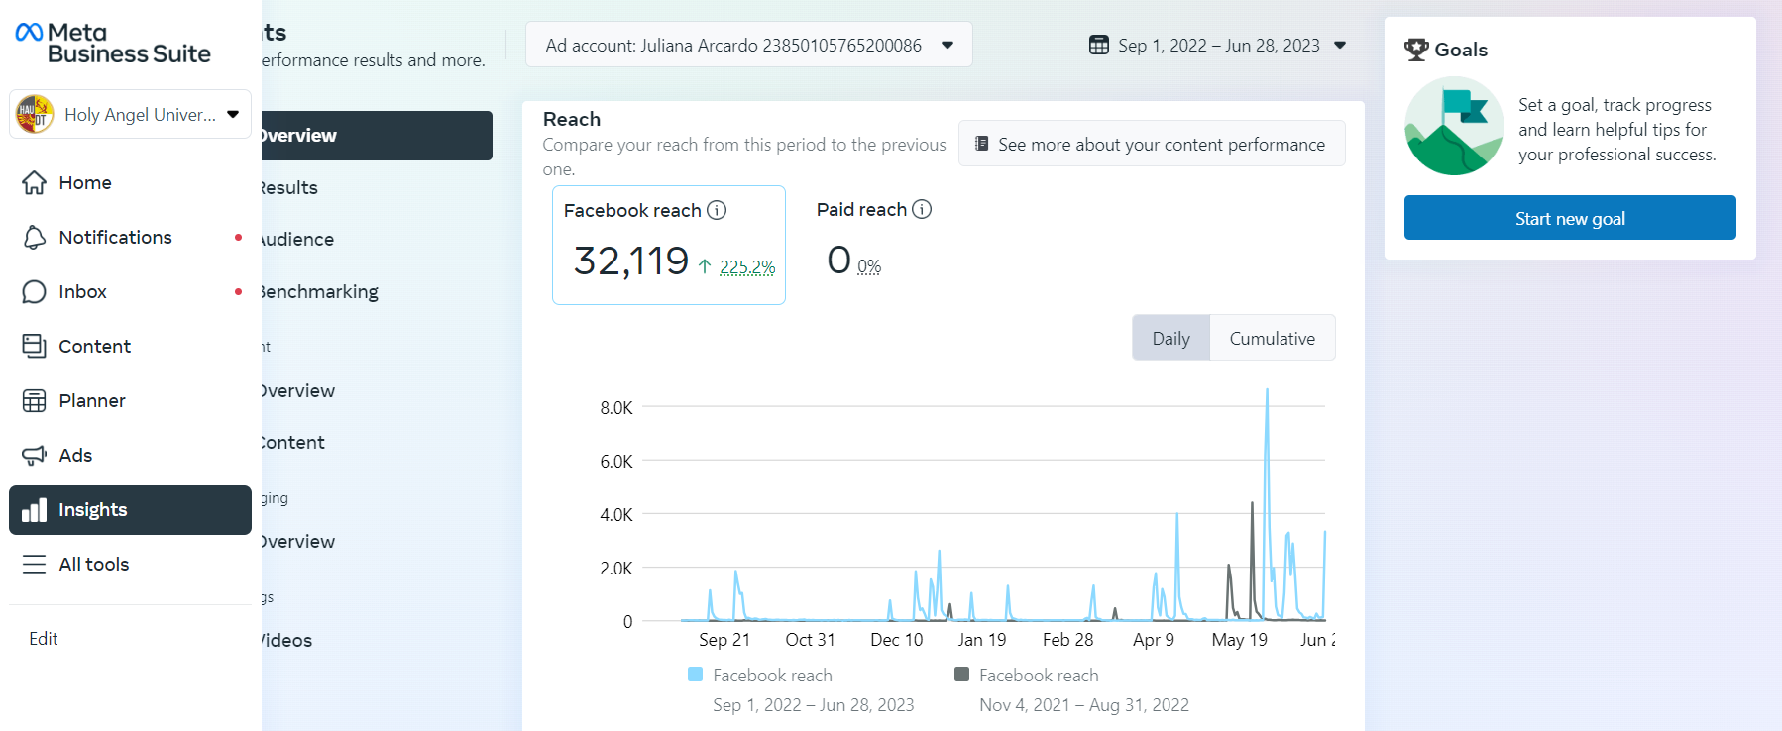Go to Content in the sidebar

coord(94,347)
